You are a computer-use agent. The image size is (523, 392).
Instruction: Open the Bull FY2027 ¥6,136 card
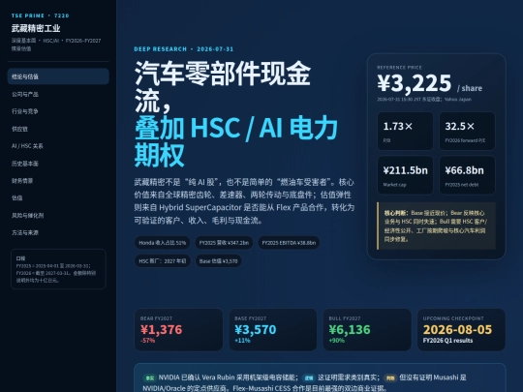coord(367,330)
